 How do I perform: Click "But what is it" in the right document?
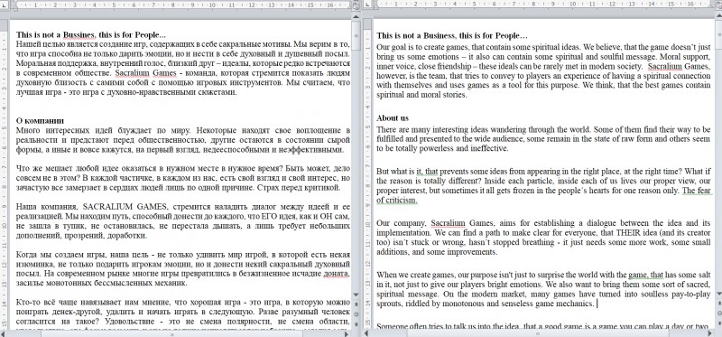pos(399,171)
